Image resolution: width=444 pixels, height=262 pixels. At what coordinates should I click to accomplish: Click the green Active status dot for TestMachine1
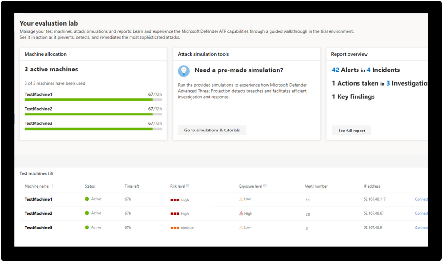[x=87, y=199]
